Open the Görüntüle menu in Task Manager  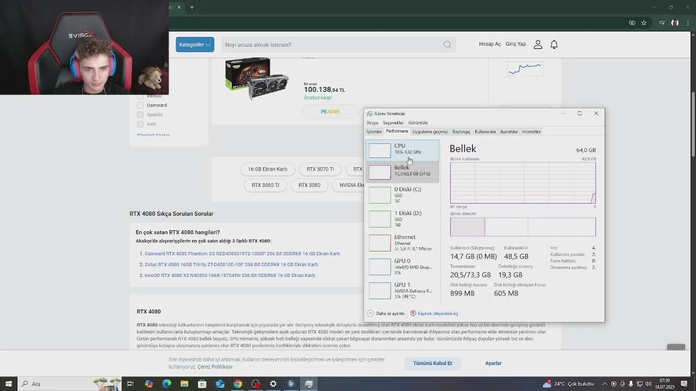coord(418,123)
